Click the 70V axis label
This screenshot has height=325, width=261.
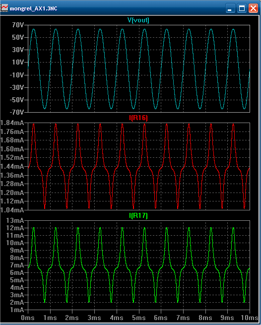tap(18, 25)
